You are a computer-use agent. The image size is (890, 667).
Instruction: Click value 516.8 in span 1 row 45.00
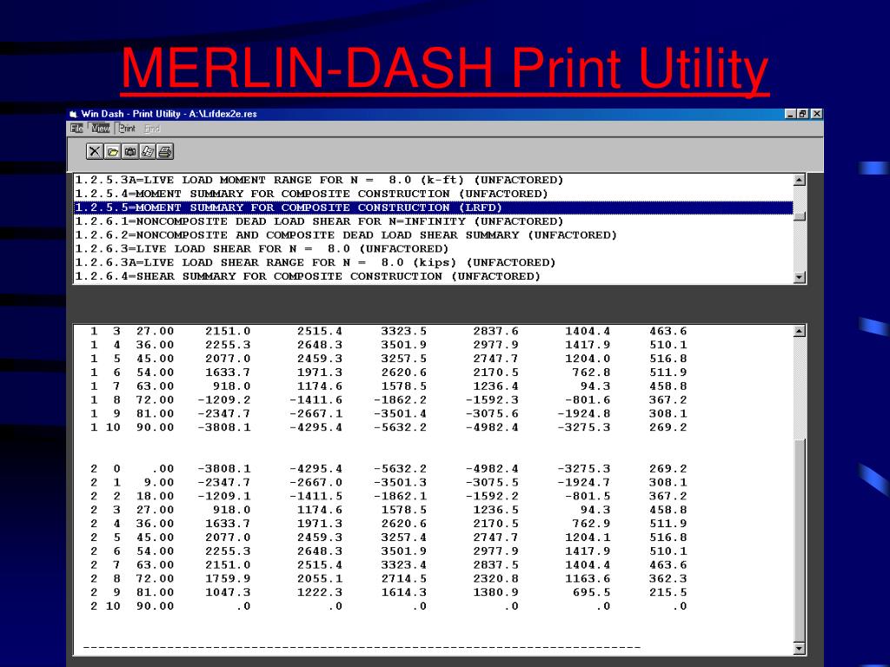(x=668, y=359)
